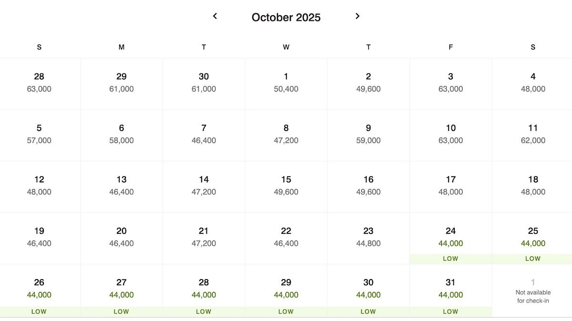Click October 13 date cell
The image size is (572, 321).
tap(122, 187)
